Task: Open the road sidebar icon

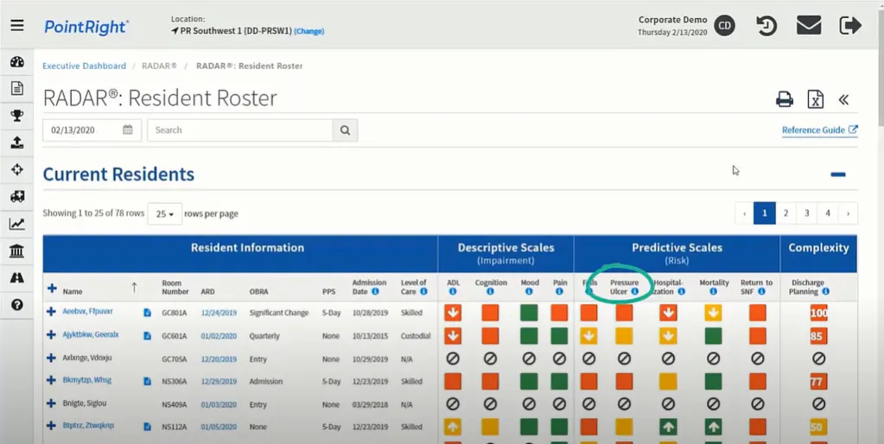Action: click(17, 278)
